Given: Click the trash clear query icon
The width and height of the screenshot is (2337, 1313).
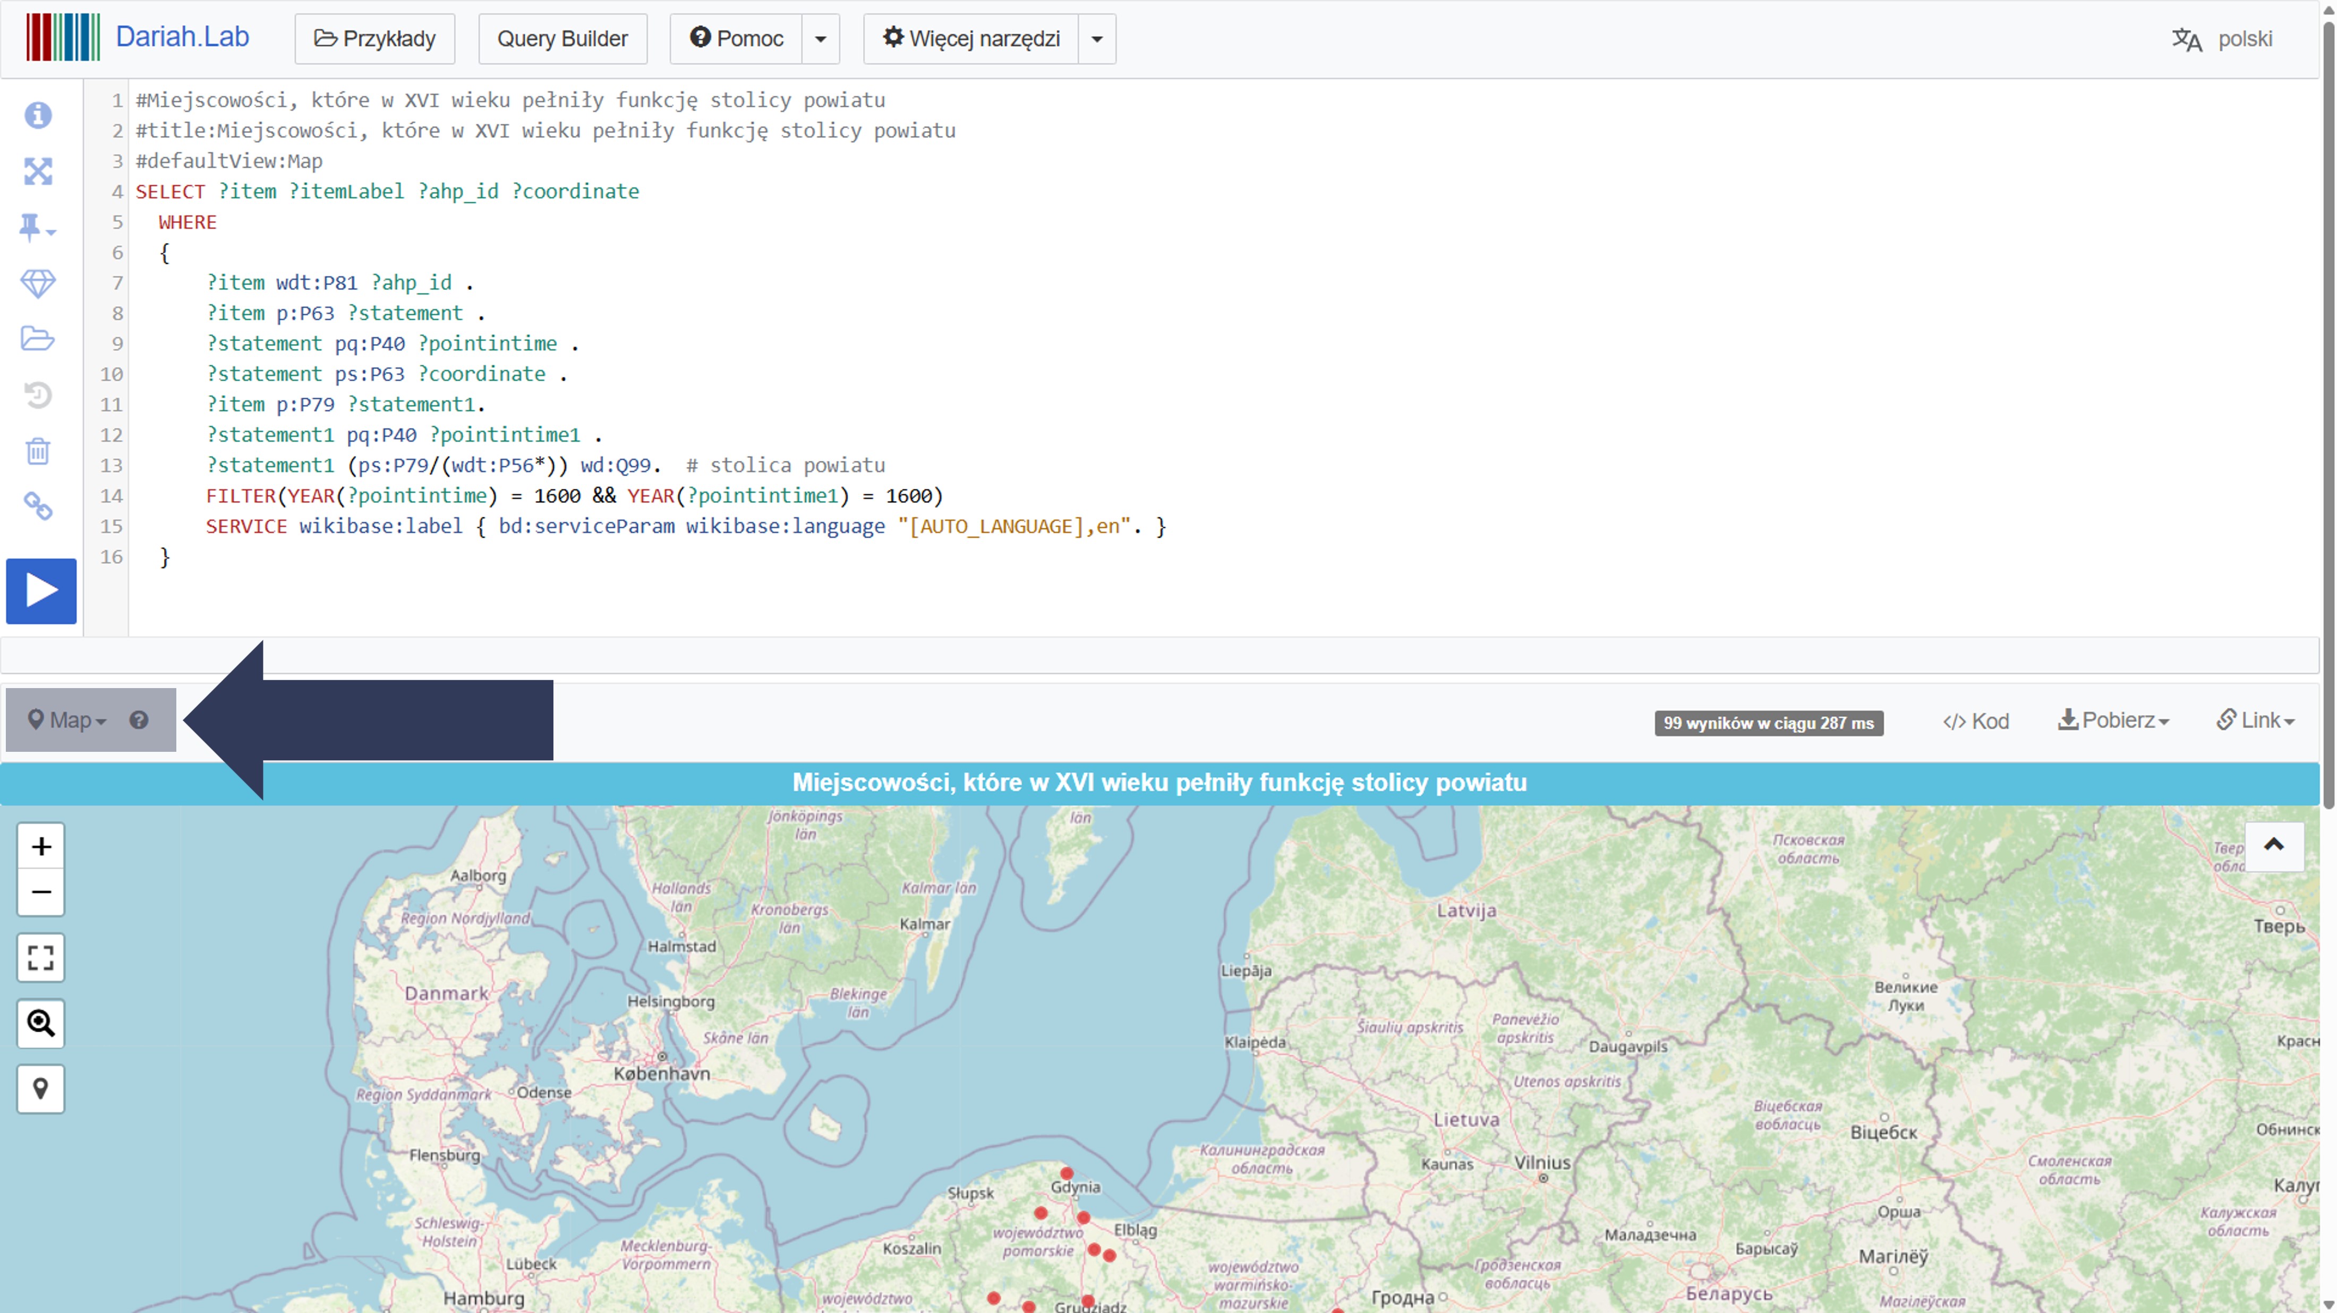Looking at the screenshot, I should click(x=37, y=451).
